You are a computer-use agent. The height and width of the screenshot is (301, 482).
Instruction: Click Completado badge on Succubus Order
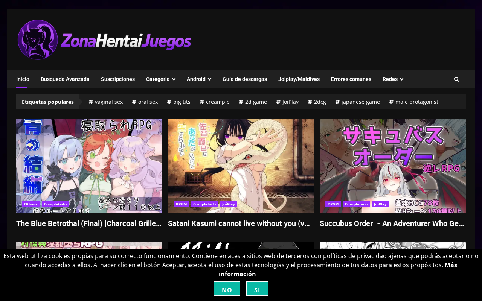coord(356,204)
